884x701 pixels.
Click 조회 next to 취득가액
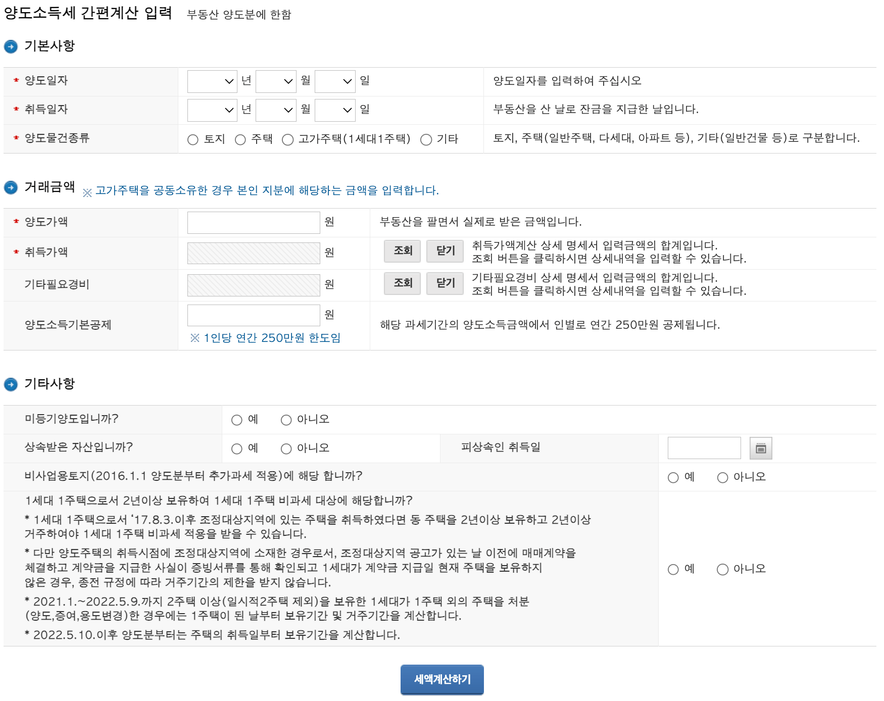pos(402,252)
